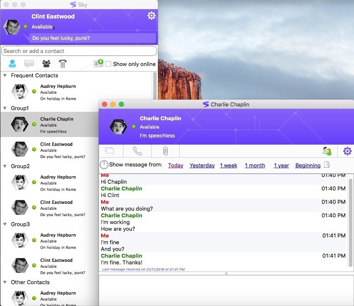Click the 'What are you doing?' message
This screenshot has width=354, height=306.
[127, 208]
